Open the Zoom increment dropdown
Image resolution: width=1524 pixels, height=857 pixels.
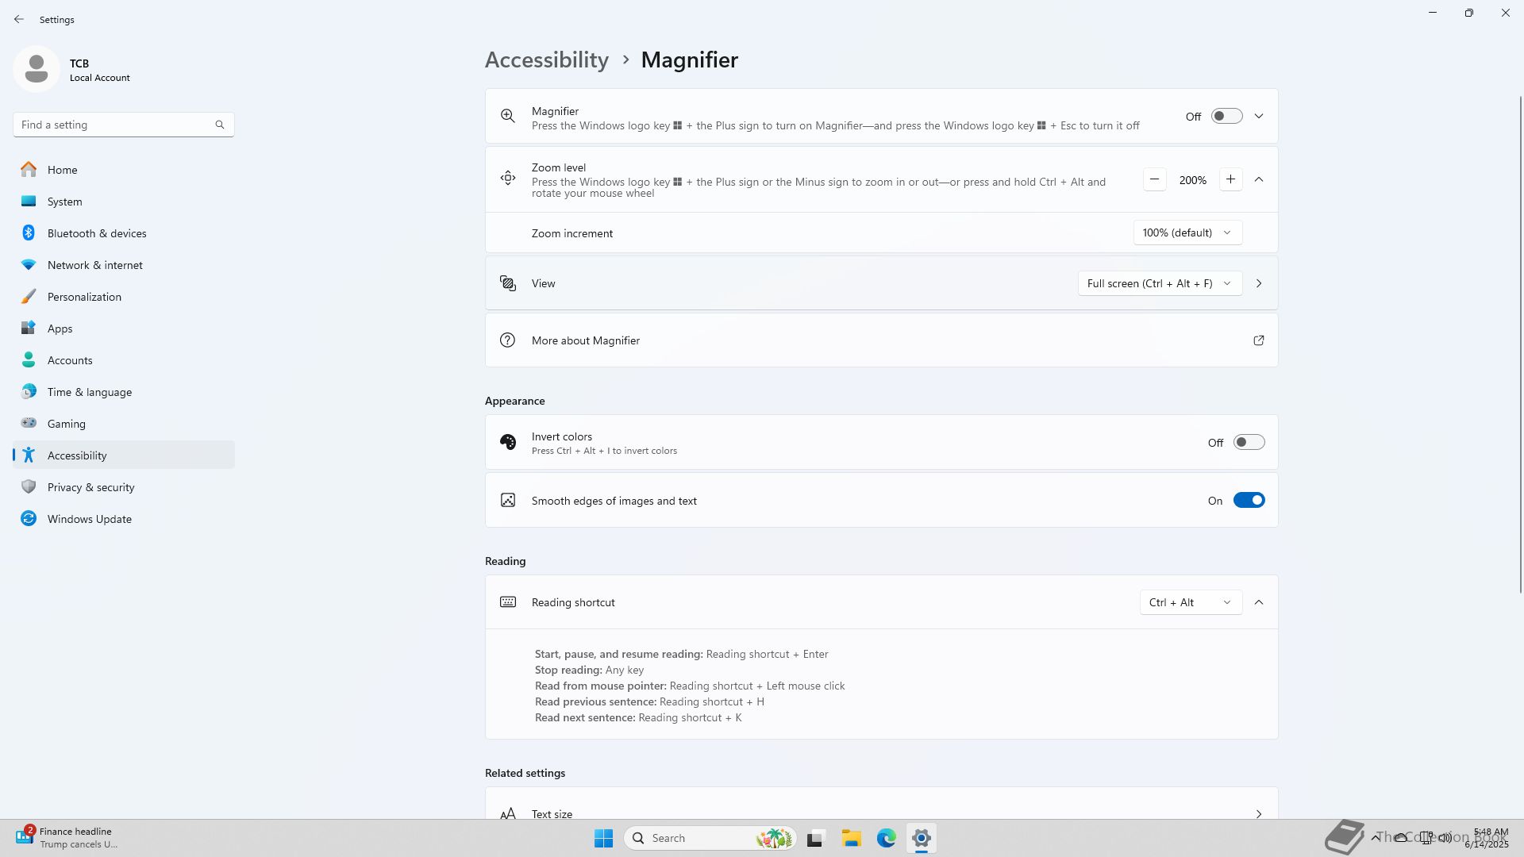coord(1187,233)
